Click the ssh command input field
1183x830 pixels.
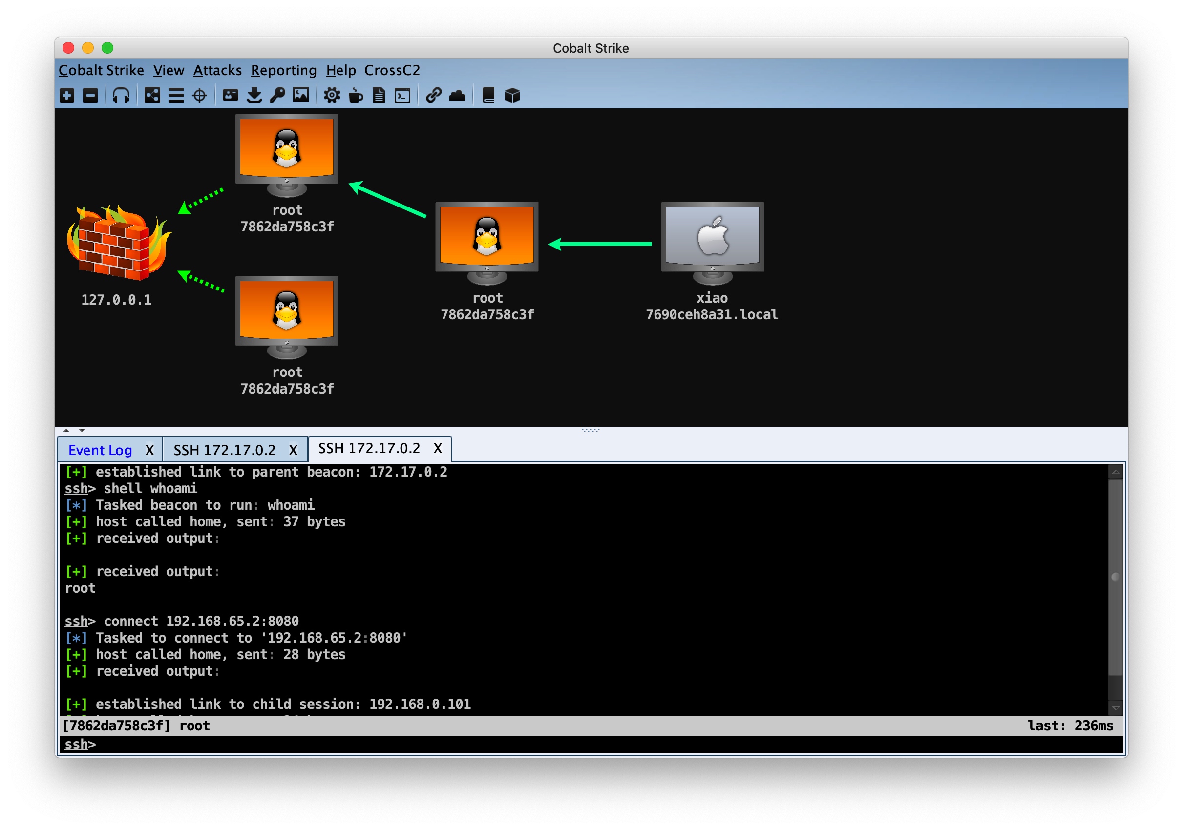pyautogui.click(x=567, y=744)
